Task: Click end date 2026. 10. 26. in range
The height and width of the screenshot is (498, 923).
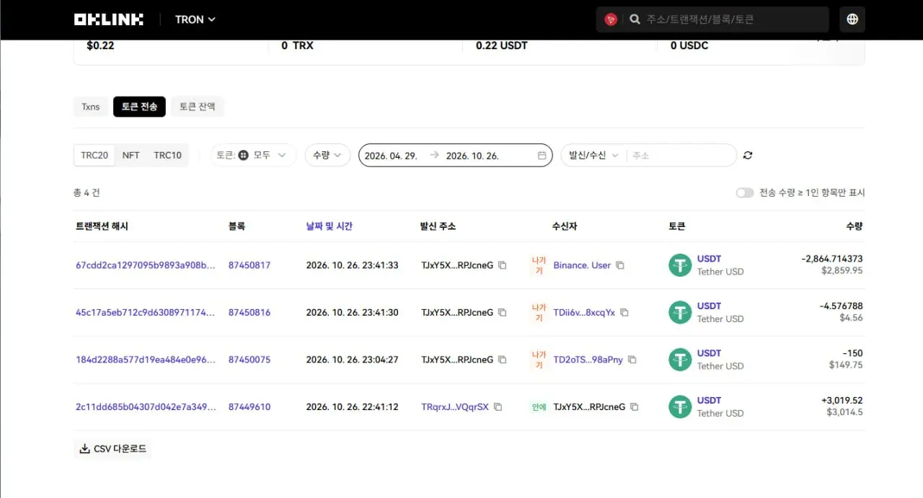Action: pos(473,156)
